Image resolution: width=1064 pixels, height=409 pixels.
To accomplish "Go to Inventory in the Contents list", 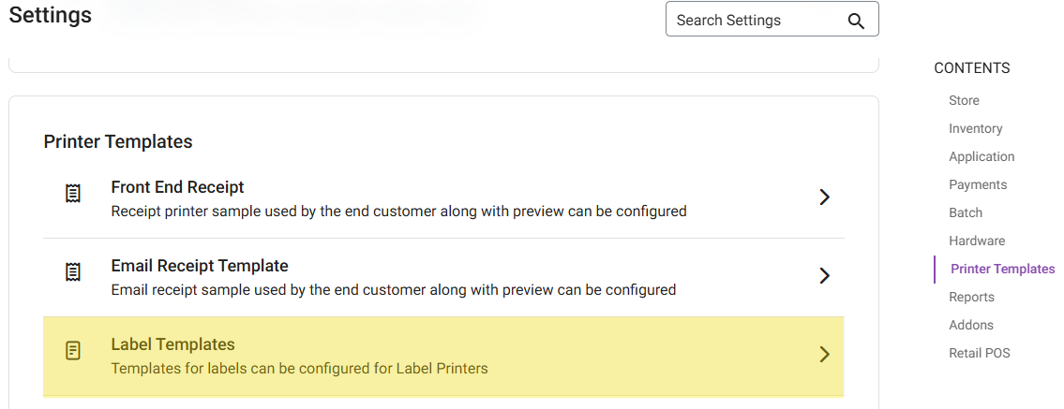I will 975,128.
